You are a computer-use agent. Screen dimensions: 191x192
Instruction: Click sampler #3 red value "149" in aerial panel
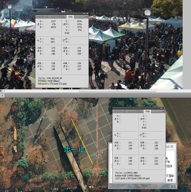[130, 158]
